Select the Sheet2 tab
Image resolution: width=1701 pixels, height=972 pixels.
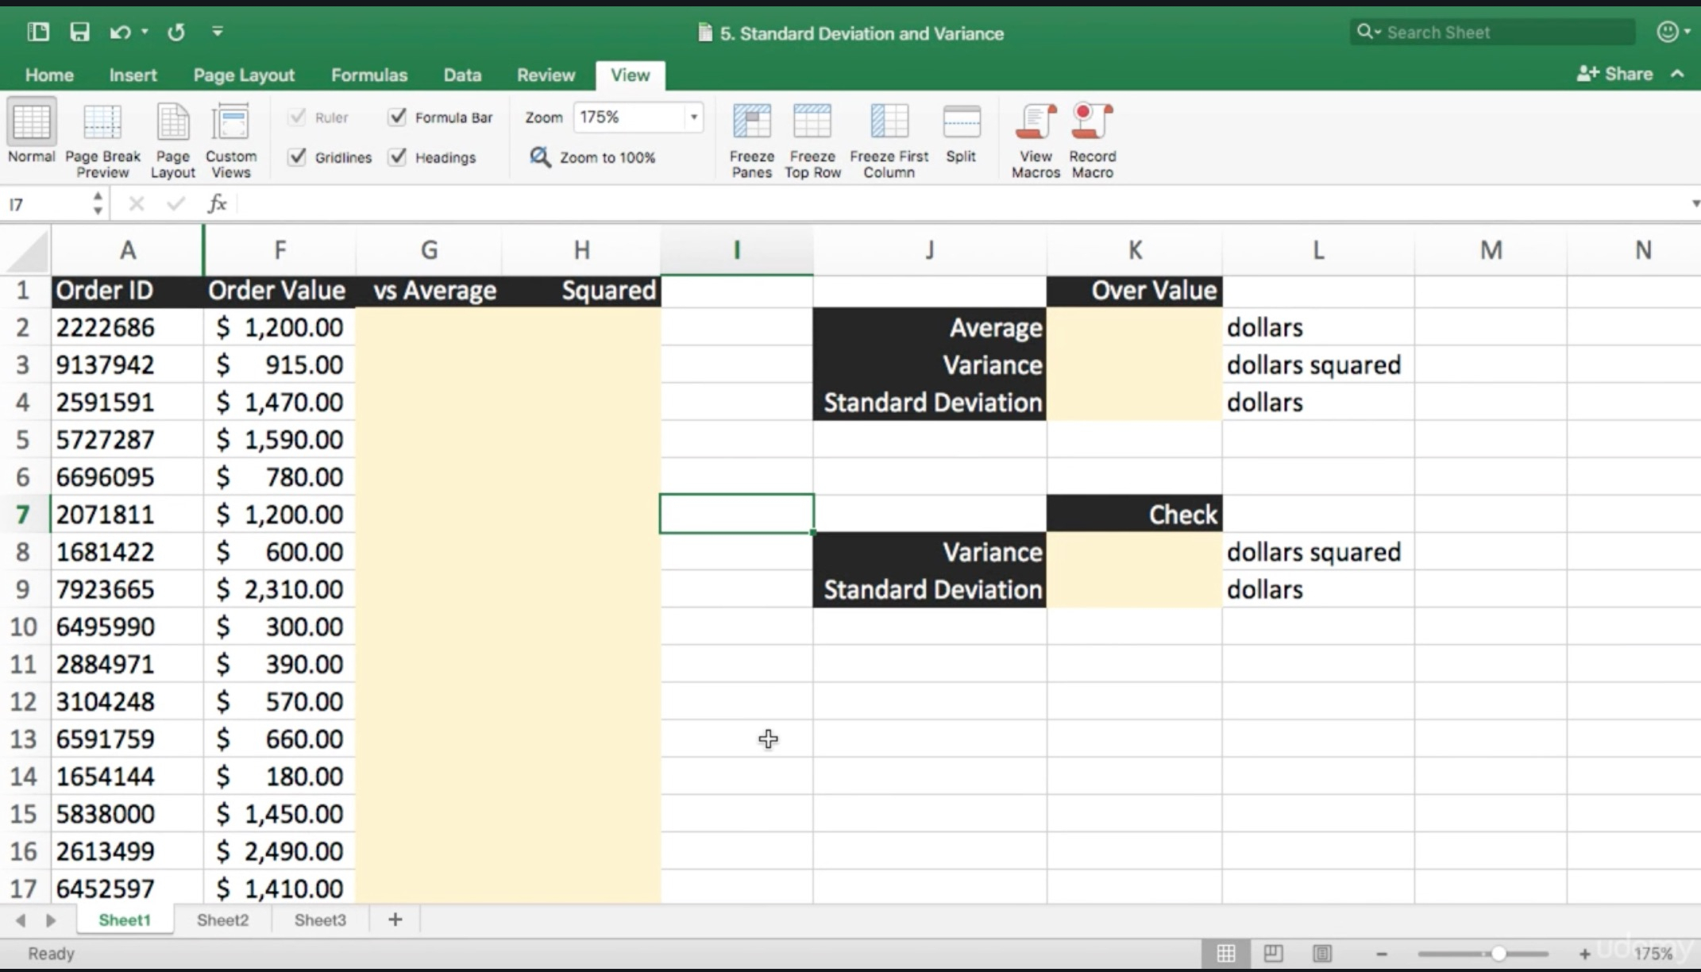222,920
